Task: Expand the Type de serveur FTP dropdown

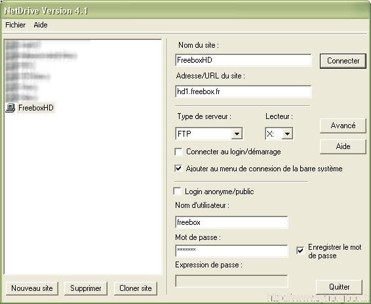Action: click(x=237, y=134)
